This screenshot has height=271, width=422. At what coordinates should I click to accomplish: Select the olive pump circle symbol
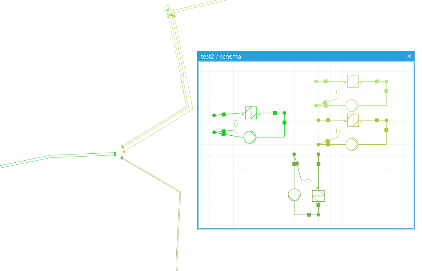352,144
